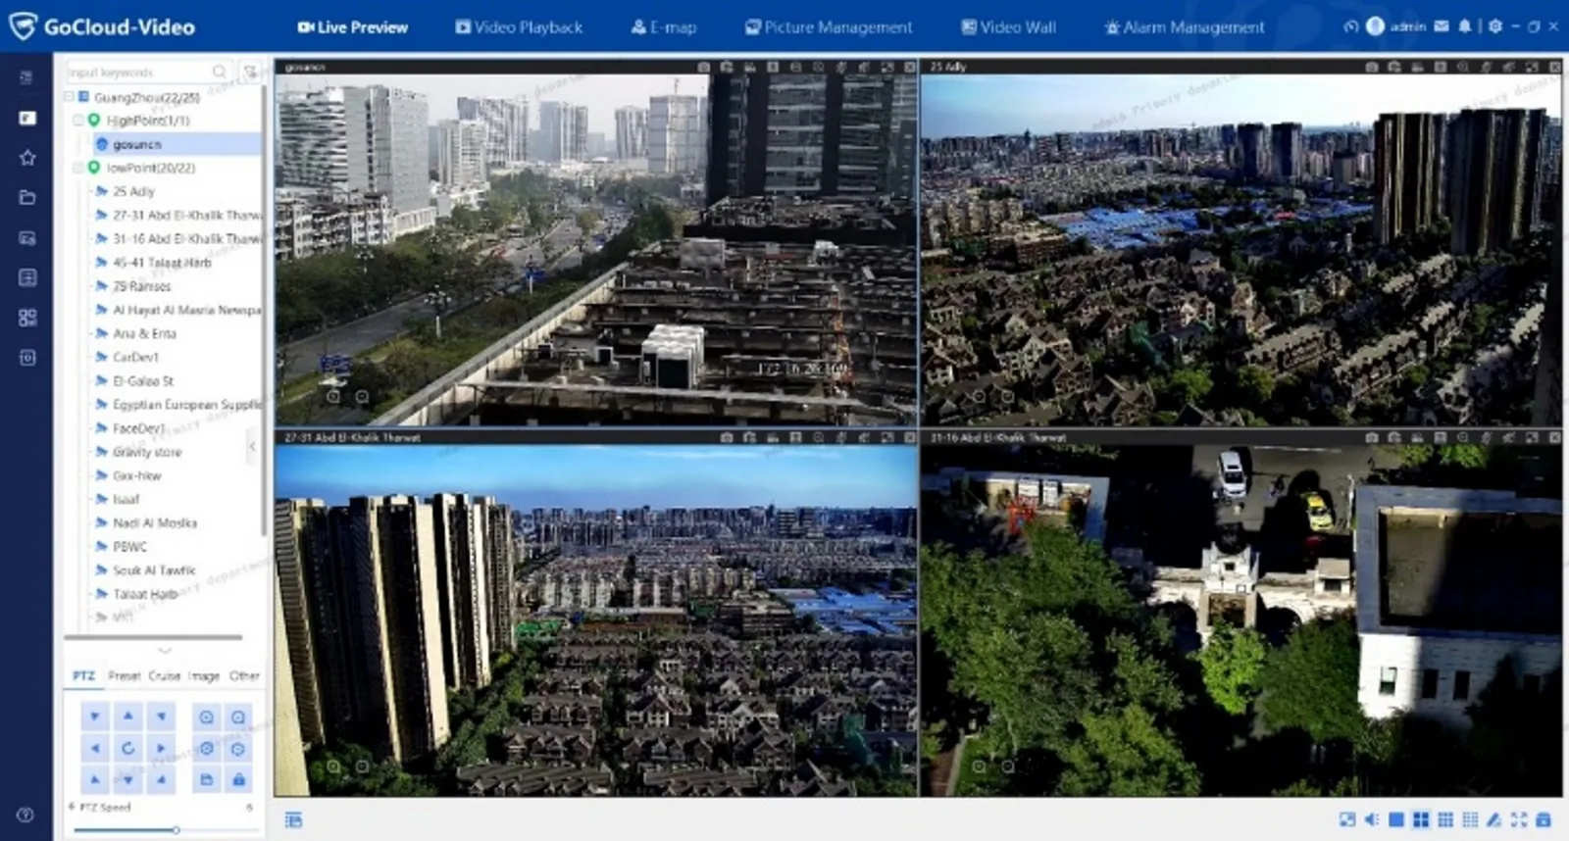Click PTZ focus far button
The image size is (1569, 841).
[238, 749]
